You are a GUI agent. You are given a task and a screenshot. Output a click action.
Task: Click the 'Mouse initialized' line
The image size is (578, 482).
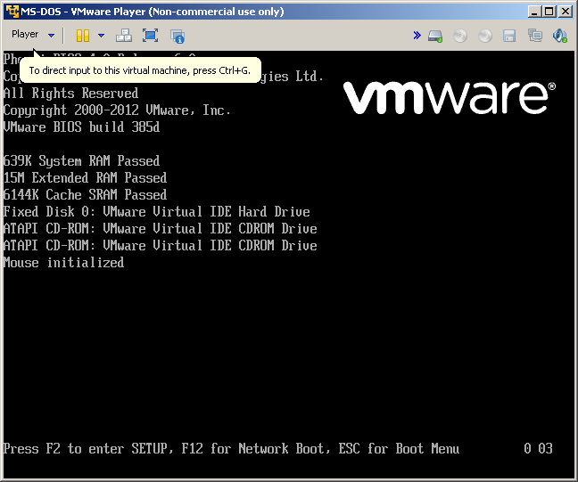(63, 263)
